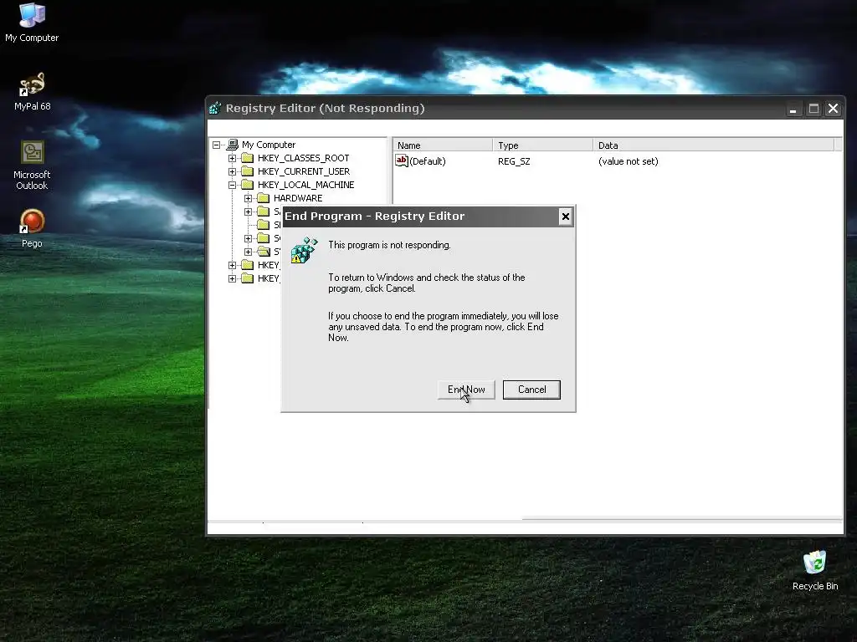The width and height of the screenshot is (857, 642).
Task: Click the Type column header
Action: (542, 145)
